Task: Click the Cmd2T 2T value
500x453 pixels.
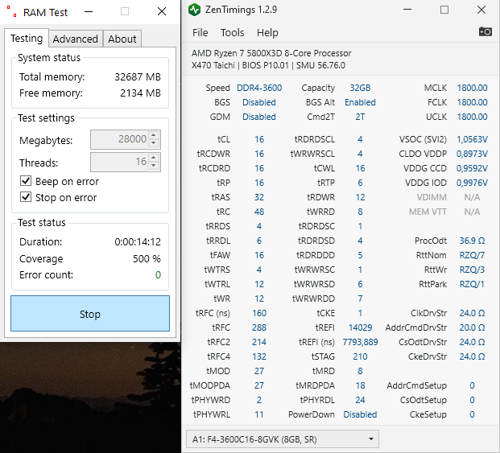Action: [360, 117]
